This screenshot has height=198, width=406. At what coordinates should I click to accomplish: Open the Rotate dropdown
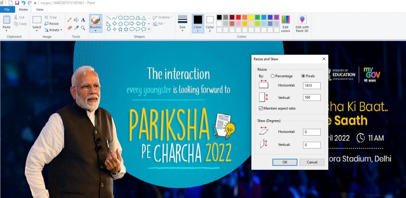(54, 30)
